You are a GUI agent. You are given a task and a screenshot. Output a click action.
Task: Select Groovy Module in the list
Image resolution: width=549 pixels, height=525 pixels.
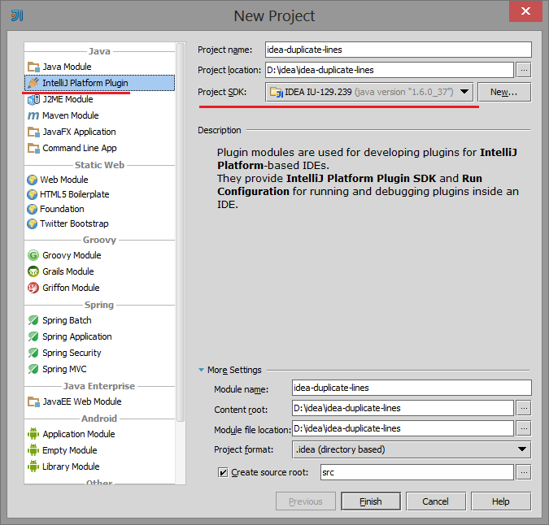(99, 255)
